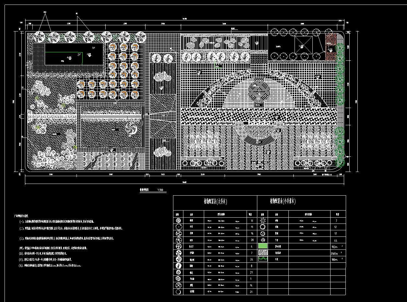Viewport: 407px width, 302px height.
Task: Click the solid green swatch in legend
Action: tap(262, 247)
